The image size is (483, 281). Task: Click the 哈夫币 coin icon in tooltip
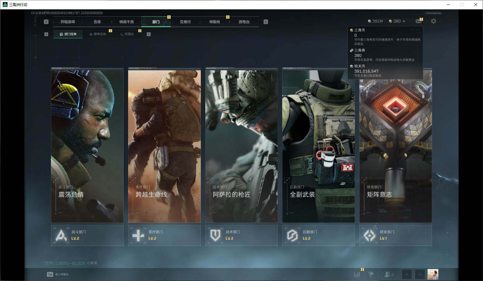point(352,66)
